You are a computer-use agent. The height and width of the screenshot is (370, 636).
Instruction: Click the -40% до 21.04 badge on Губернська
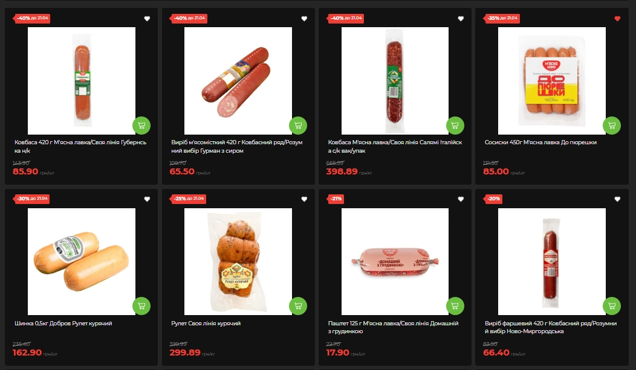pos(33,18)
